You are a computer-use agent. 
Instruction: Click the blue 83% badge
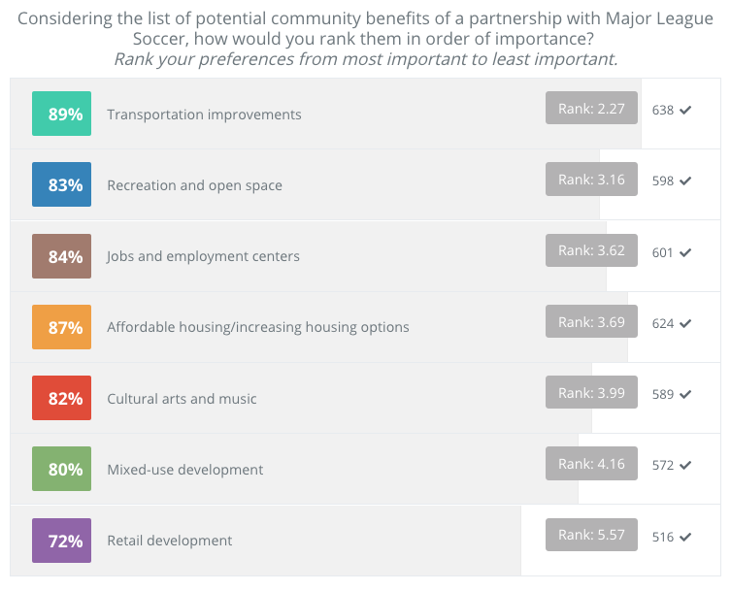click(x=61, y=184)
